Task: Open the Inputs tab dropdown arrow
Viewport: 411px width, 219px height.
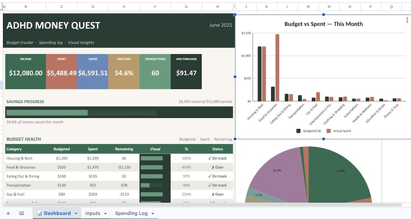Action: coord(106,213)
